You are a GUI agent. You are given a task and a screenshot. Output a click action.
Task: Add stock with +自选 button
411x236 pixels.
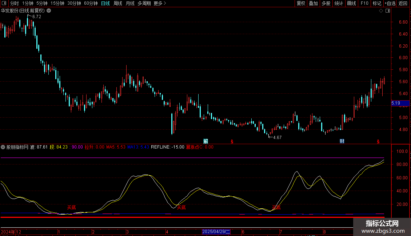pos(390,3)
